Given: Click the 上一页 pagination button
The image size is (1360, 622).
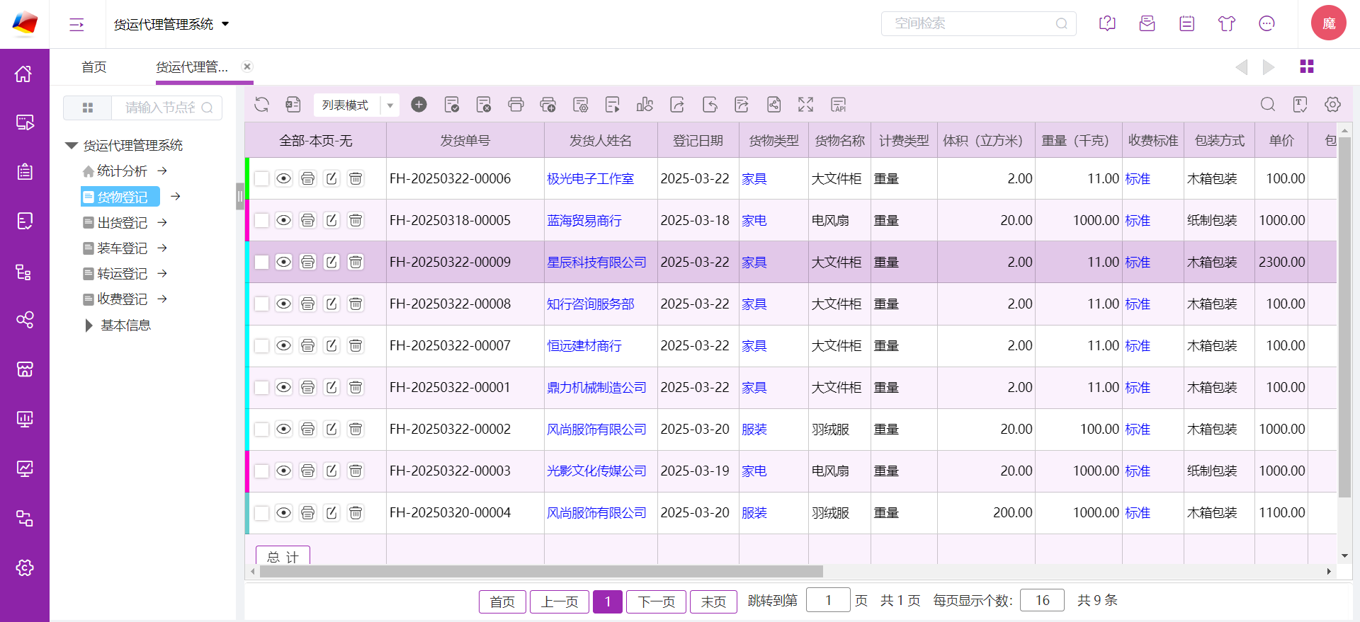Looking at the screenshot, I should click(x=560, y=601).
